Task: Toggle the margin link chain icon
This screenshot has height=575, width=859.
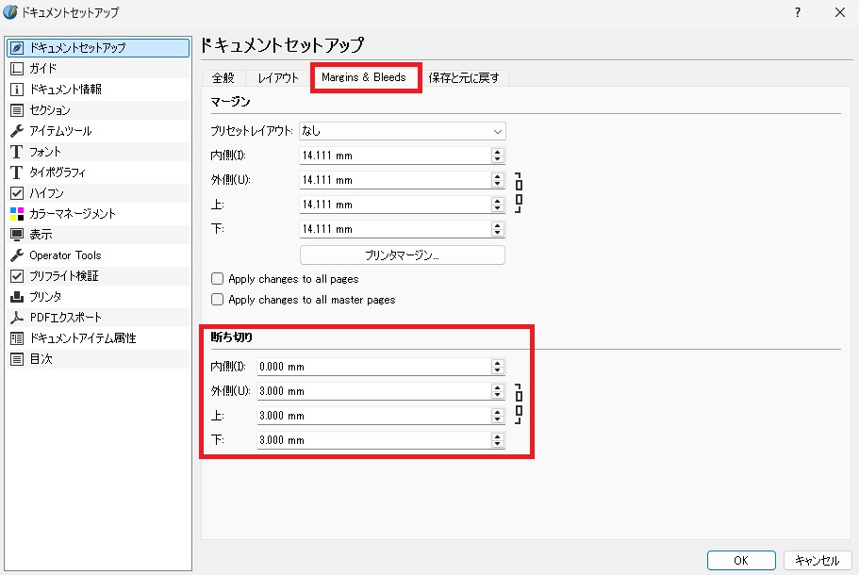Action: pyautogui.click(x=518, y=192)
